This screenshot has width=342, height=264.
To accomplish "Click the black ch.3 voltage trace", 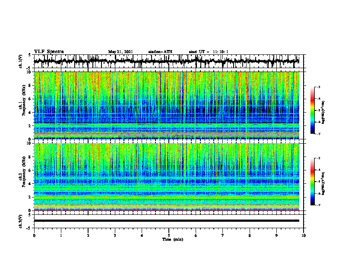I will click(x=166, y=221).
